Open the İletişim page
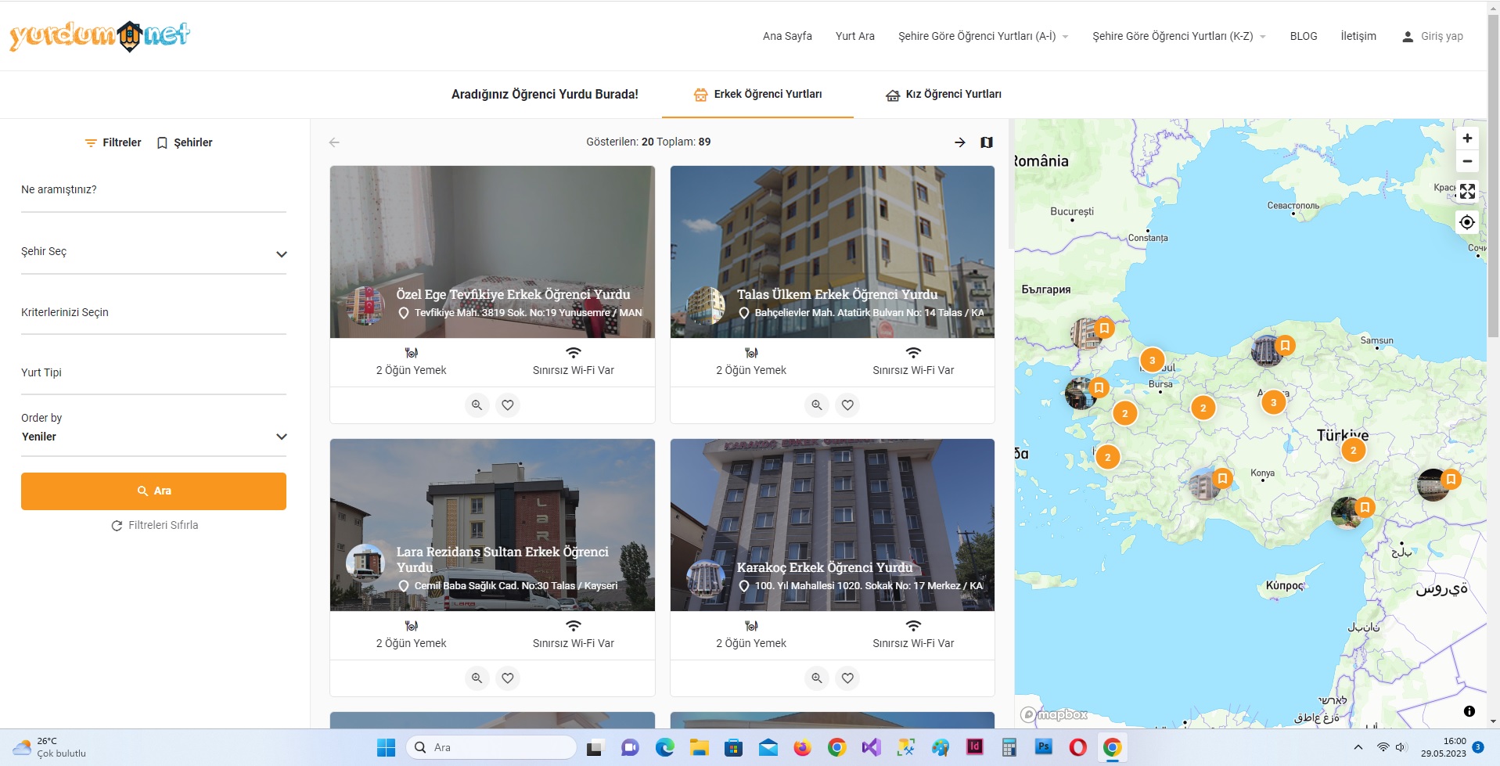1500x766 pixels. (1358, 36)
